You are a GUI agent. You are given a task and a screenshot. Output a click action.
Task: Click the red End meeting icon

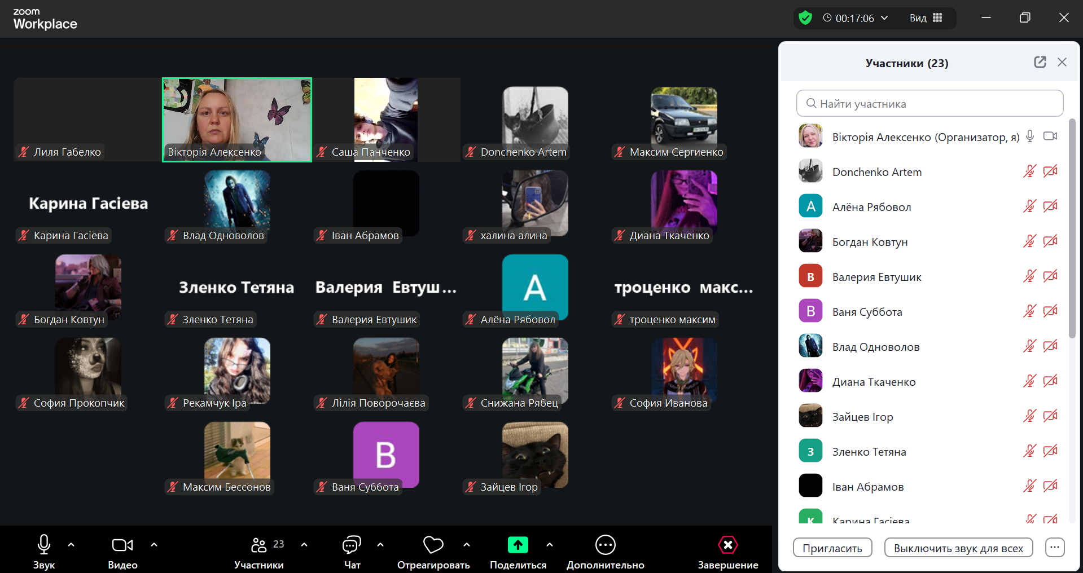coord(727,545)
